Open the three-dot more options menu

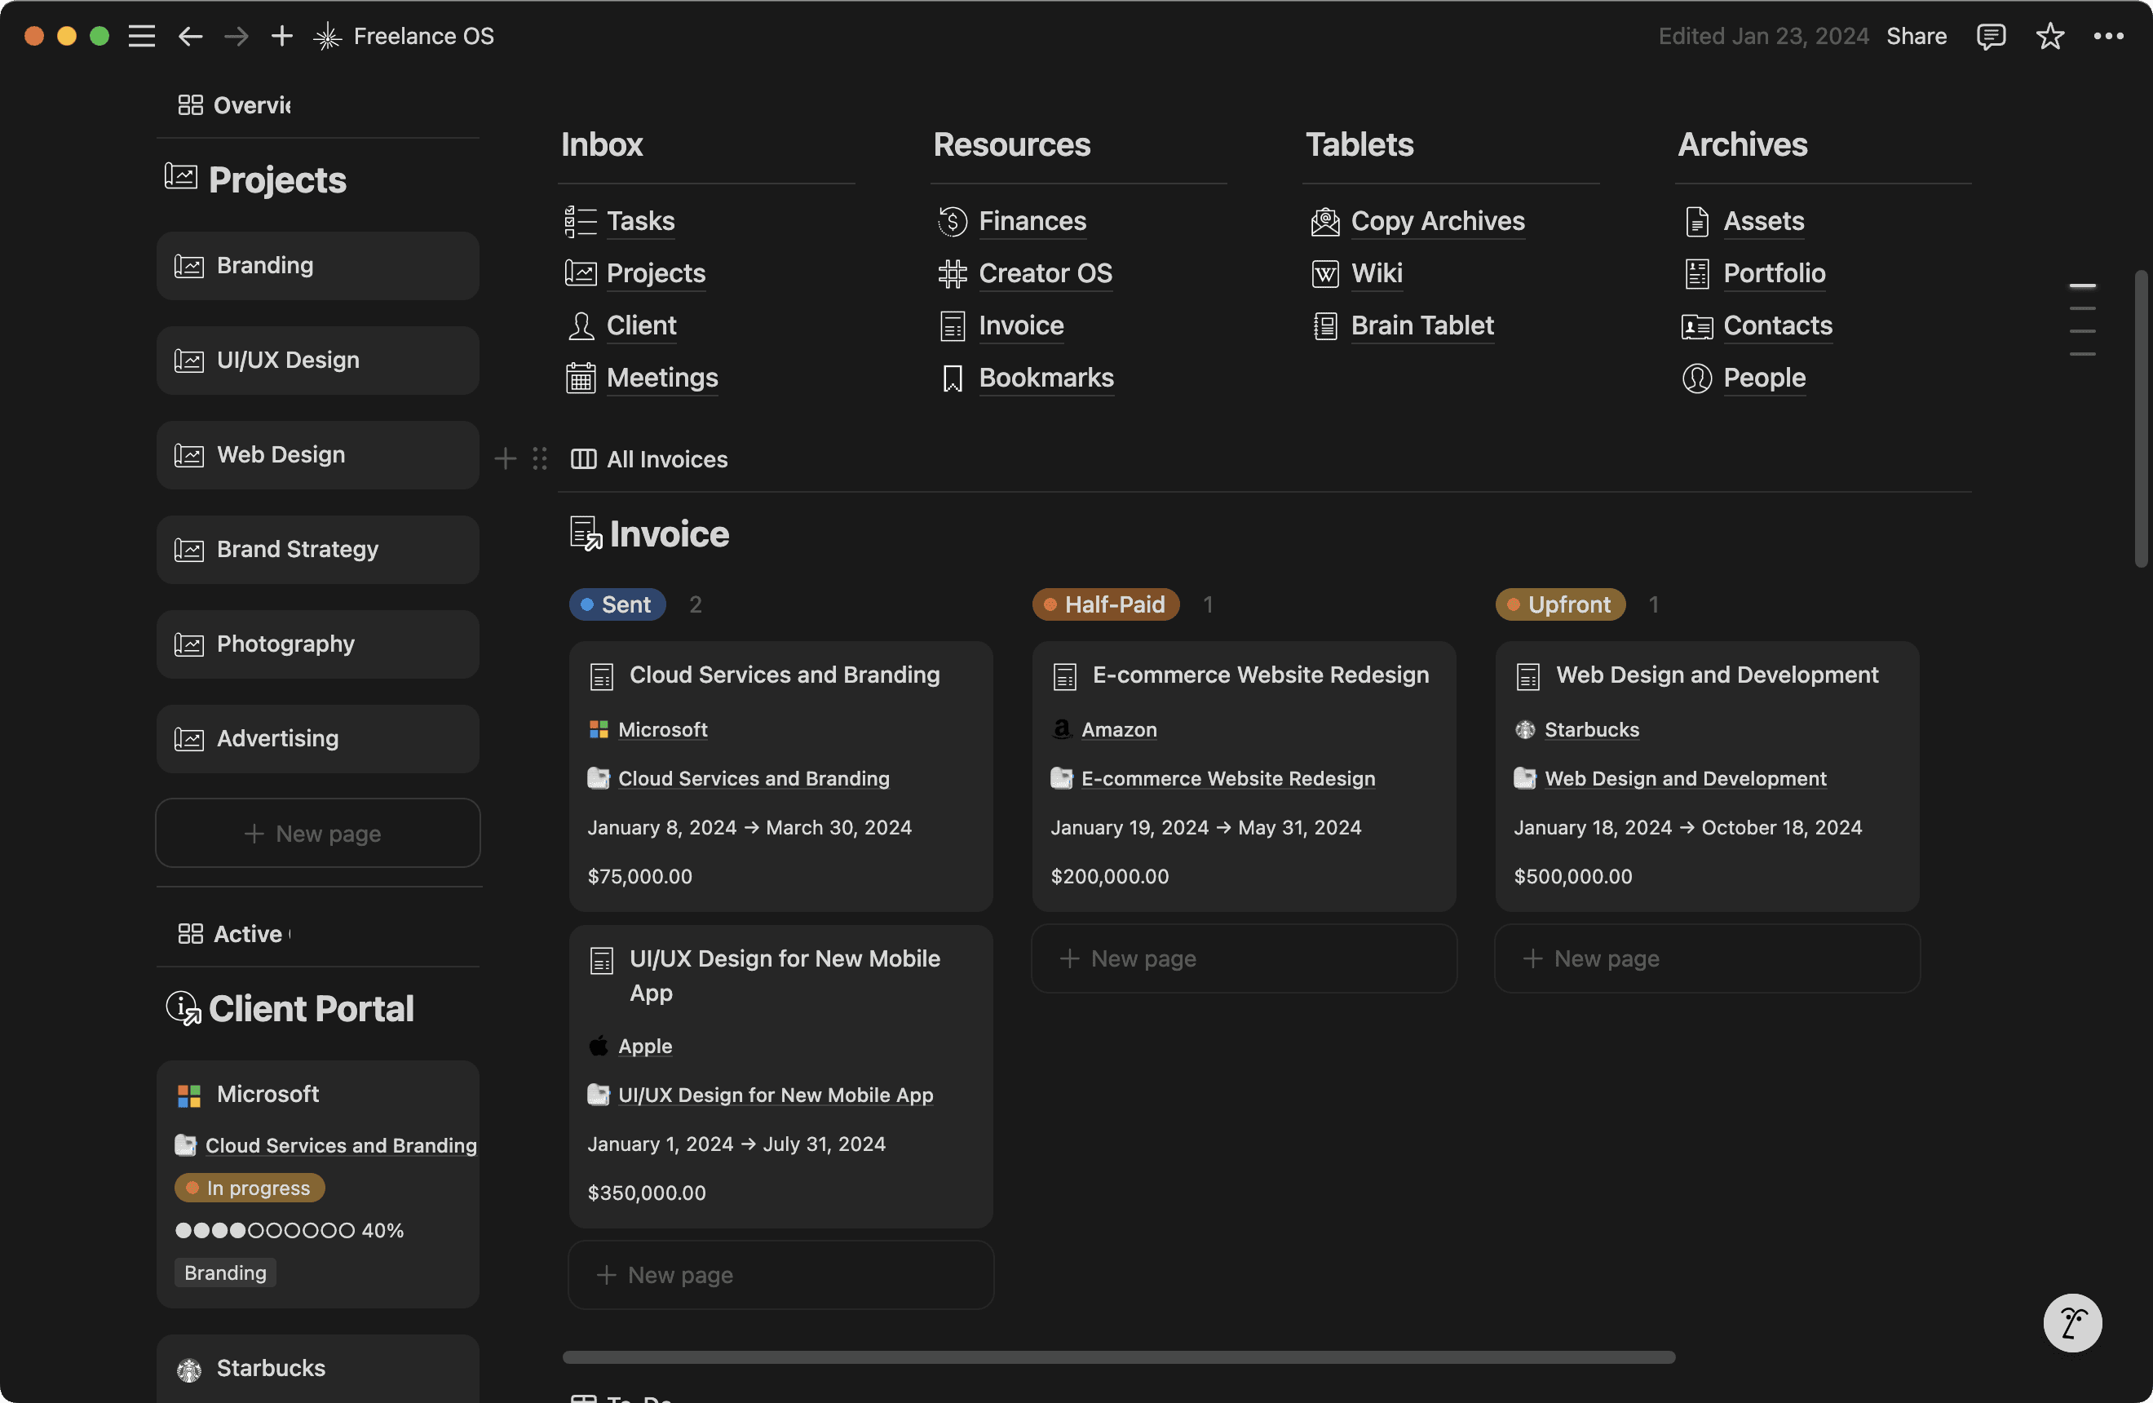pos(2109,36)
